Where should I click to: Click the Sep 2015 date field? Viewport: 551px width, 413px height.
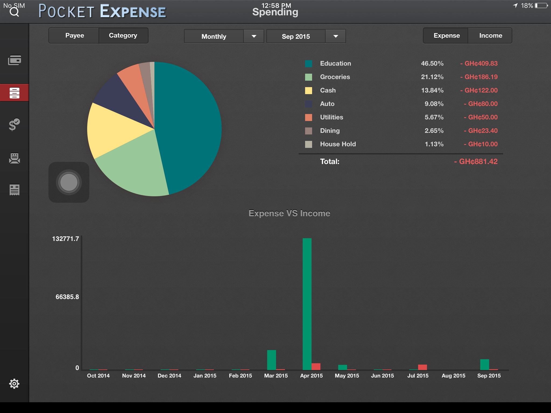(296, 36)
